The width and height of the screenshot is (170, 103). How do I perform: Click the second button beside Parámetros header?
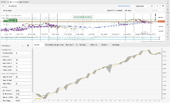[x=28, y=46]
